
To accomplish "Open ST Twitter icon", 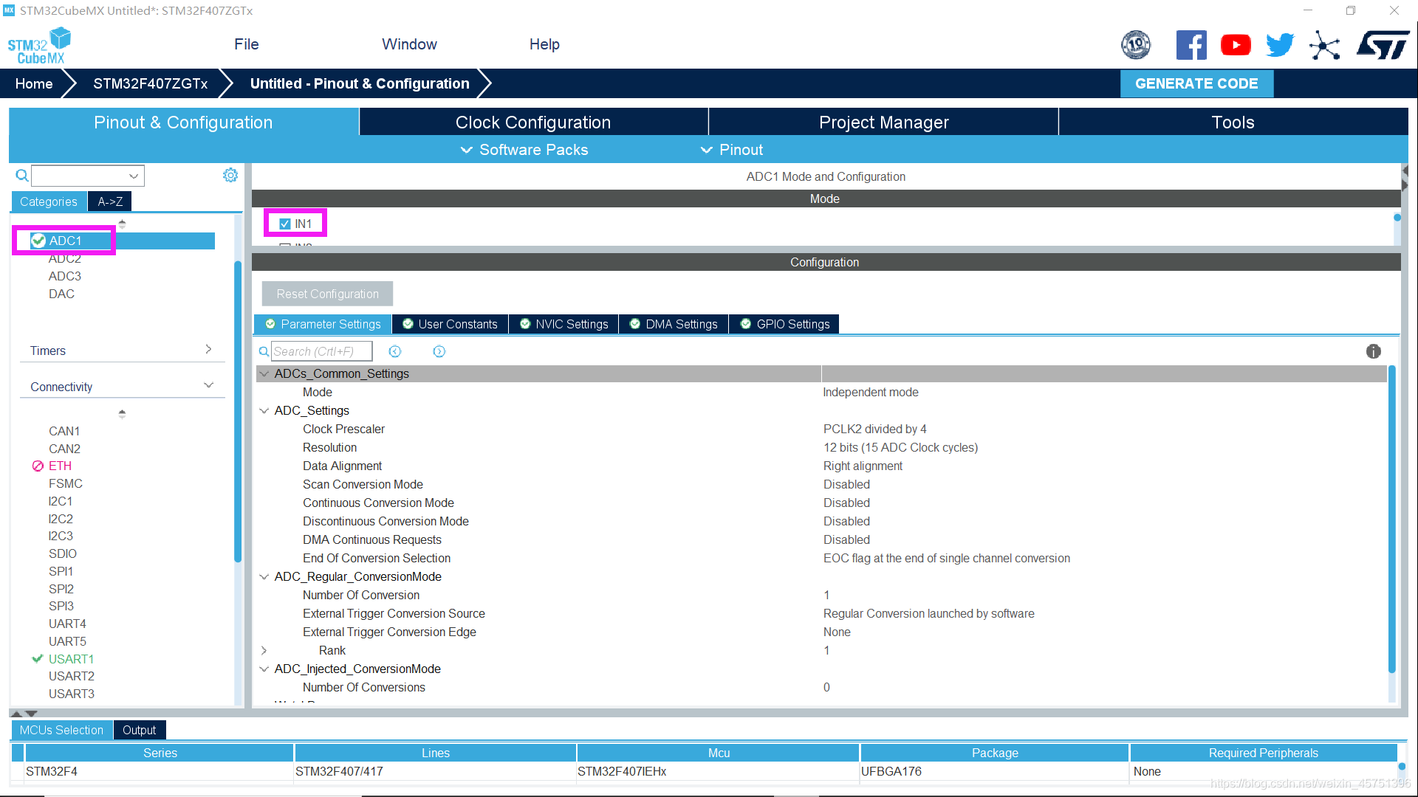I will (1280, 45).
